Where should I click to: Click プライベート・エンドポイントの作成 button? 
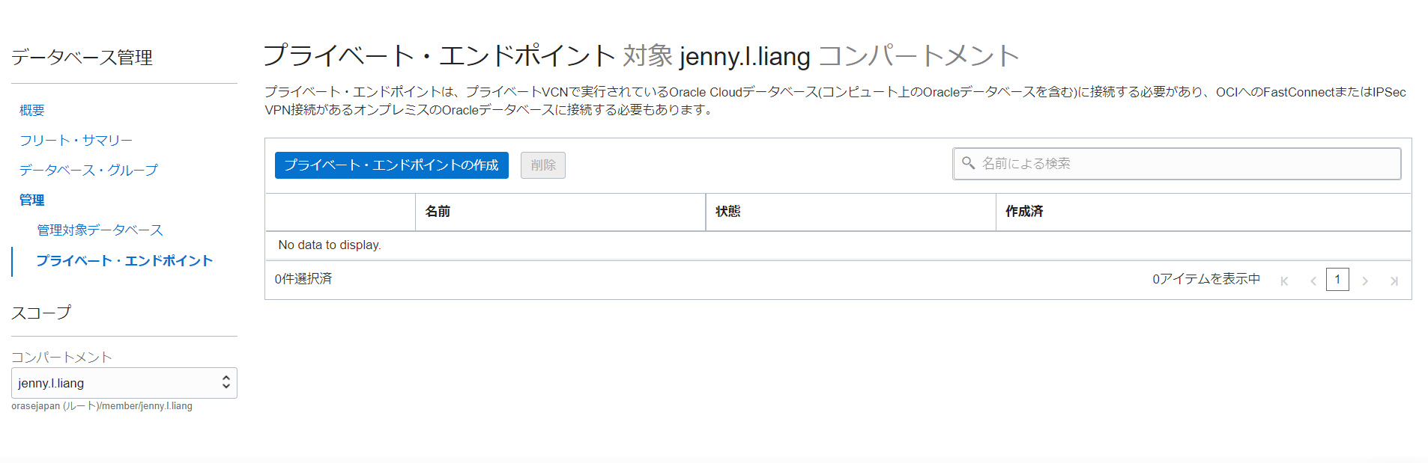click(x=391, y=165)
